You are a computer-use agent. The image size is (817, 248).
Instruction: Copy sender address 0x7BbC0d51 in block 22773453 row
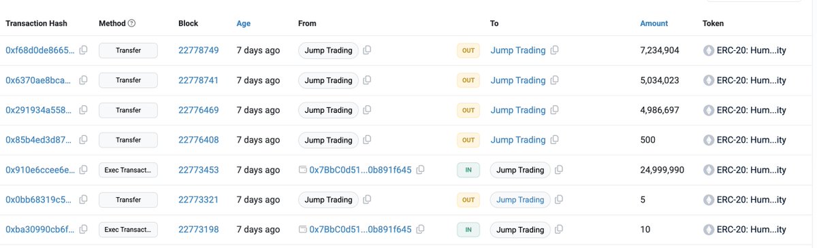pos(421,170)
